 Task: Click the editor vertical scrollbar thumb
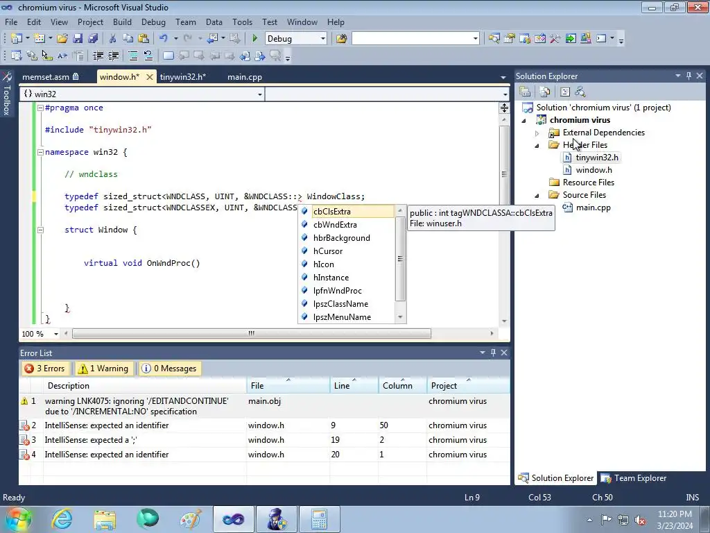(504, 174)
